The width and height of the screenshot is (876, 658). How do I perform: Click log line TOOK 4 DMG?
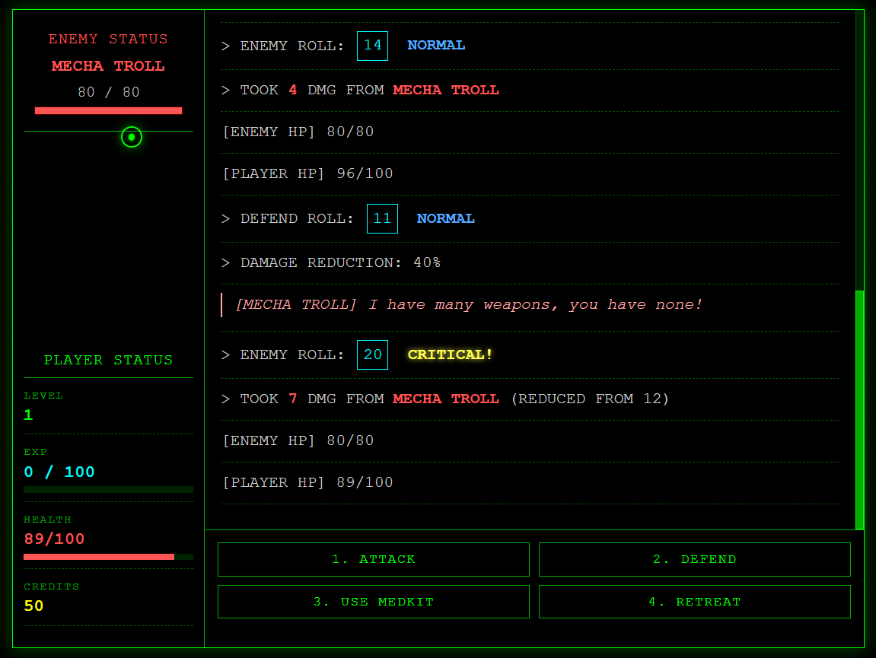pyautogui.click(x=530, y=90)
